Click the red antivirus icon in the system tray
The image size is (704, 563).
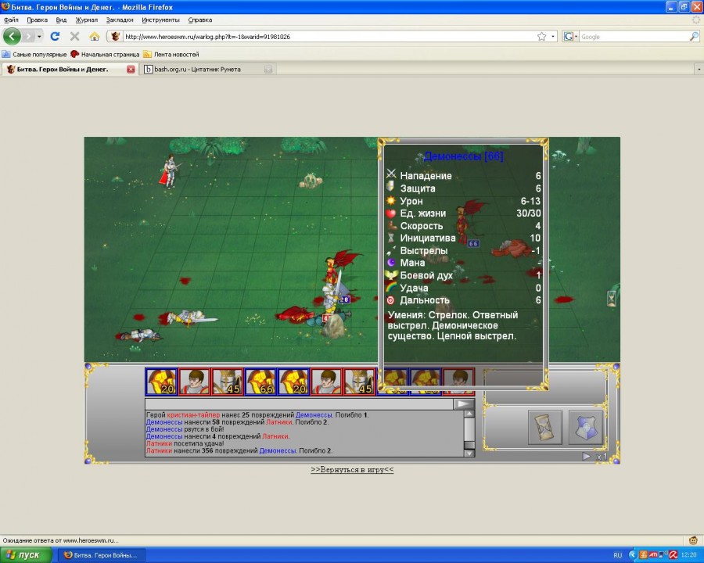tap(673, 555)
